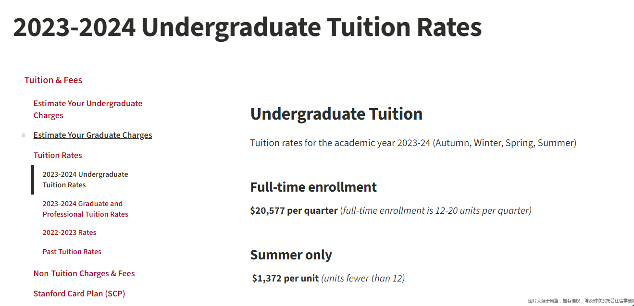634x306 pixels.
Task: Open 2023-2024 Graduate and Professional Tuition Rates
Action: 86,209
